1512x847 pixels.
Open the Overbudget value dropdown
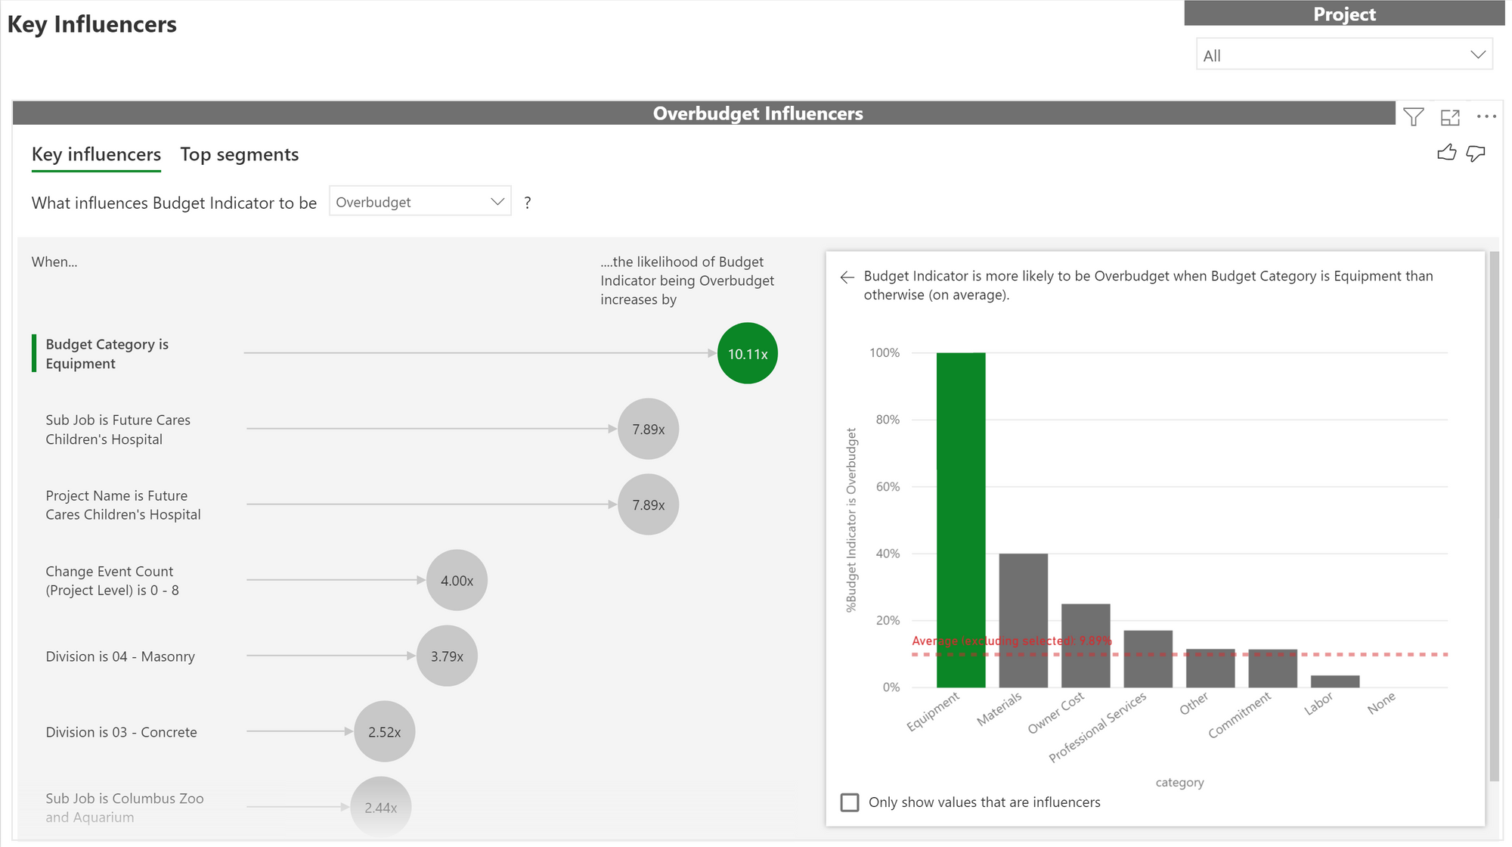tap(420, 202)
